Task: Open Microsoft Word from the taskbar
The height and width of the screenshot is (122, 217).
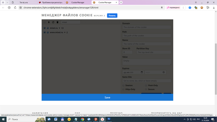Action: [56, 119]
